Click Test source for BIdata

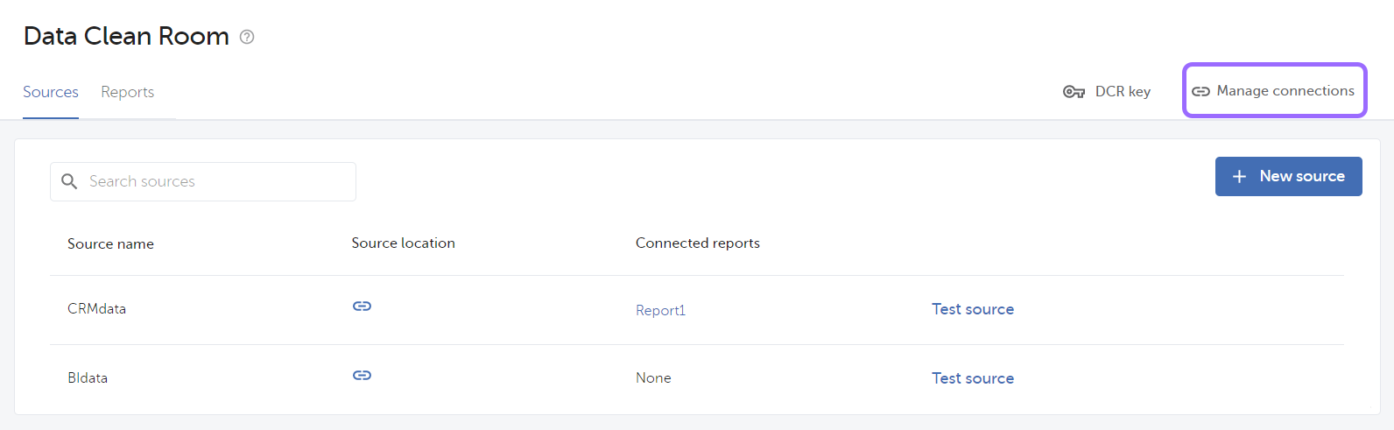pyautogui.click(x=973, y=378)
